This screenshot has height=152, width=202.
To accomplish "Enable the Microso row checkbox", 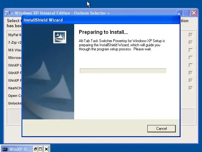I will click(191, 58).
